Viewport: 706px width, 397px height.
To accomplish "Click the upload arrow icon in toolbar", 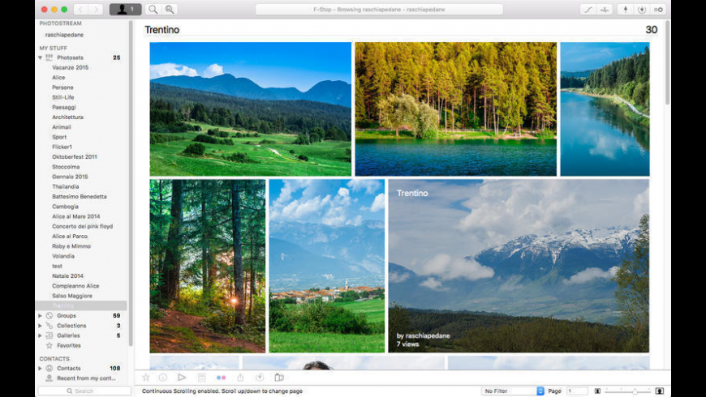I will (626, 10).
